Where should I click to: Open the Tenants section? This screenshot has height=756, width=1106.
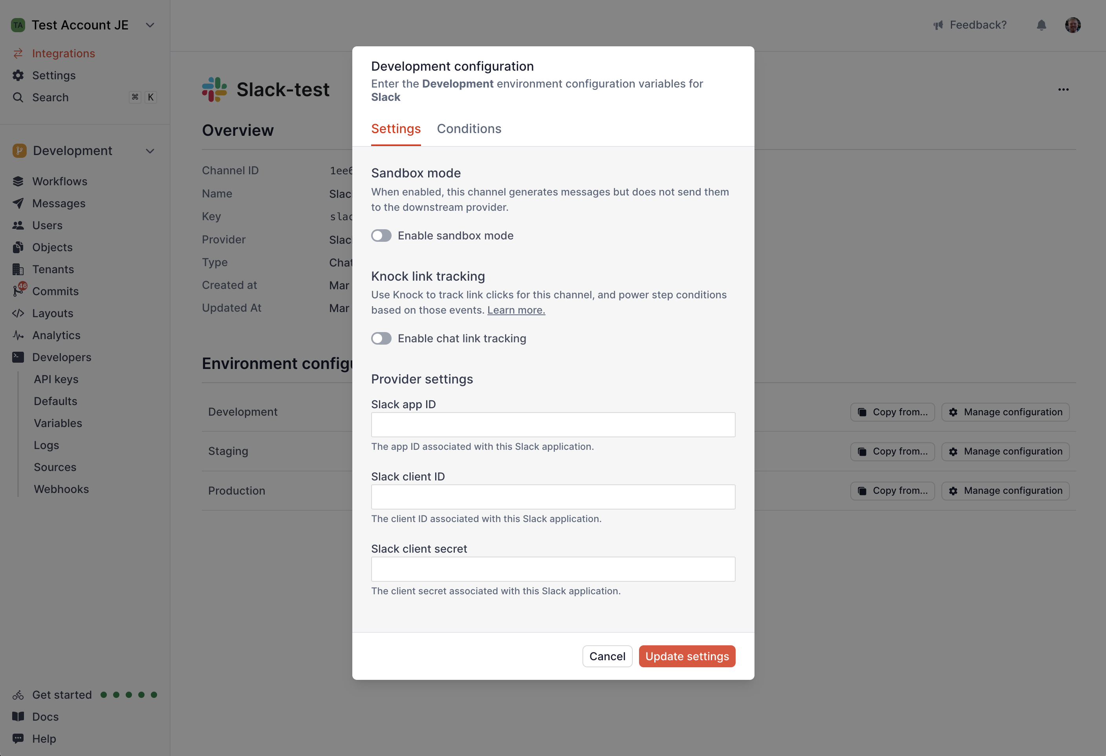pyautogui.click(x=52, y=269)
